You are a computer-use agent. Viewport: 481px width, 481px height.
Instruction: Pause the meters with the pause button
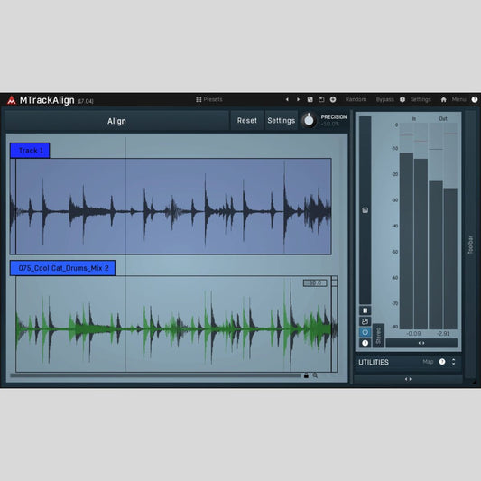(x=365, y=310)
